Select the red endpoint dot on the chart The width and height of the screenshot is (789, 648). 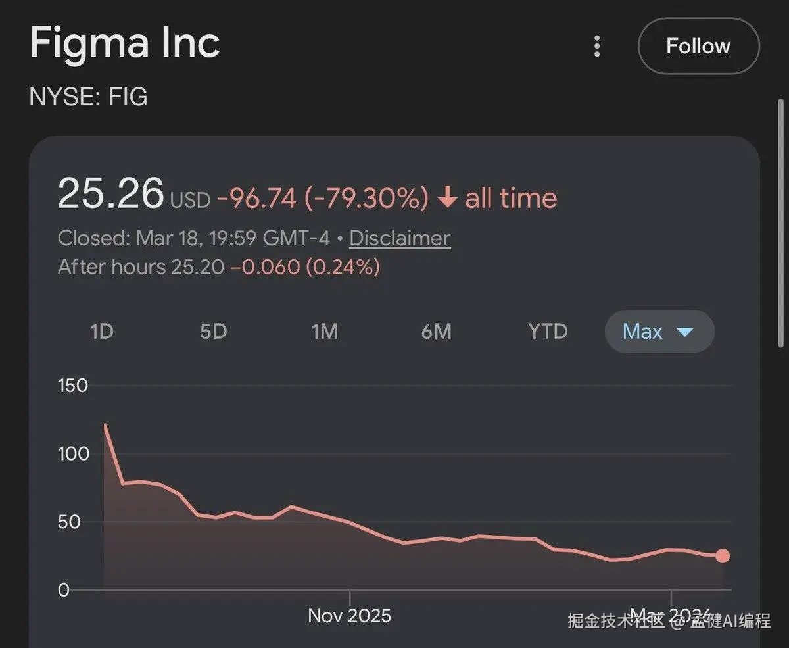pyautogui.click(x=722, y=556)
